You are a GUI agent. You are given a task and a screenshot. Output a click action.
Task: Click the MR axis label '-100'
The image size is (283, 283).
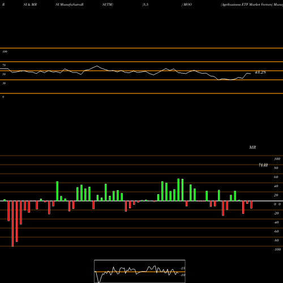pyautogui.click(x=277, y=250)
